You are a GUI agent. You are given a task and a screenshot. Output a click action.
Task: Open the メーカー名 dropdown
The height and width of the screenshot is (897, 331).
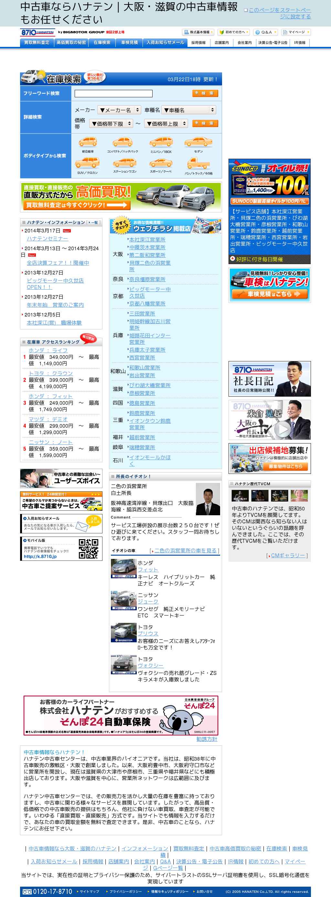point(119,110)
